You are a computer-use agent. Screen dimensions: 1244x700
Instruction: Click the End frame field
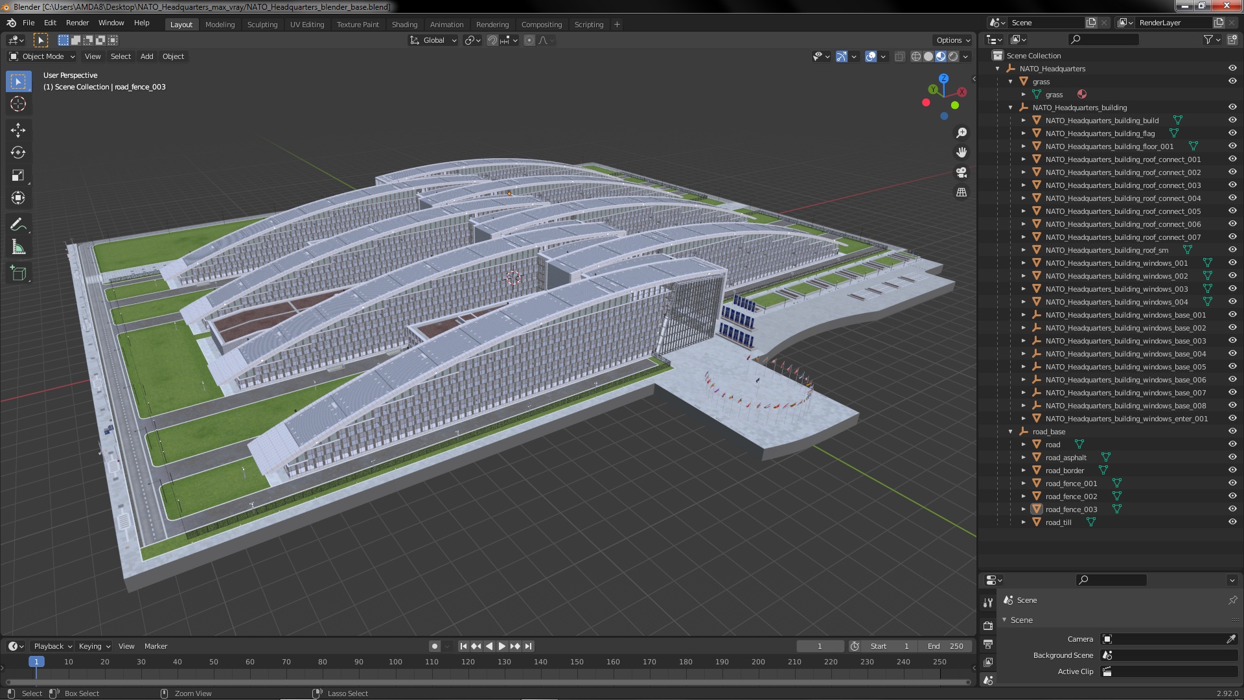[x=945, y=646]
